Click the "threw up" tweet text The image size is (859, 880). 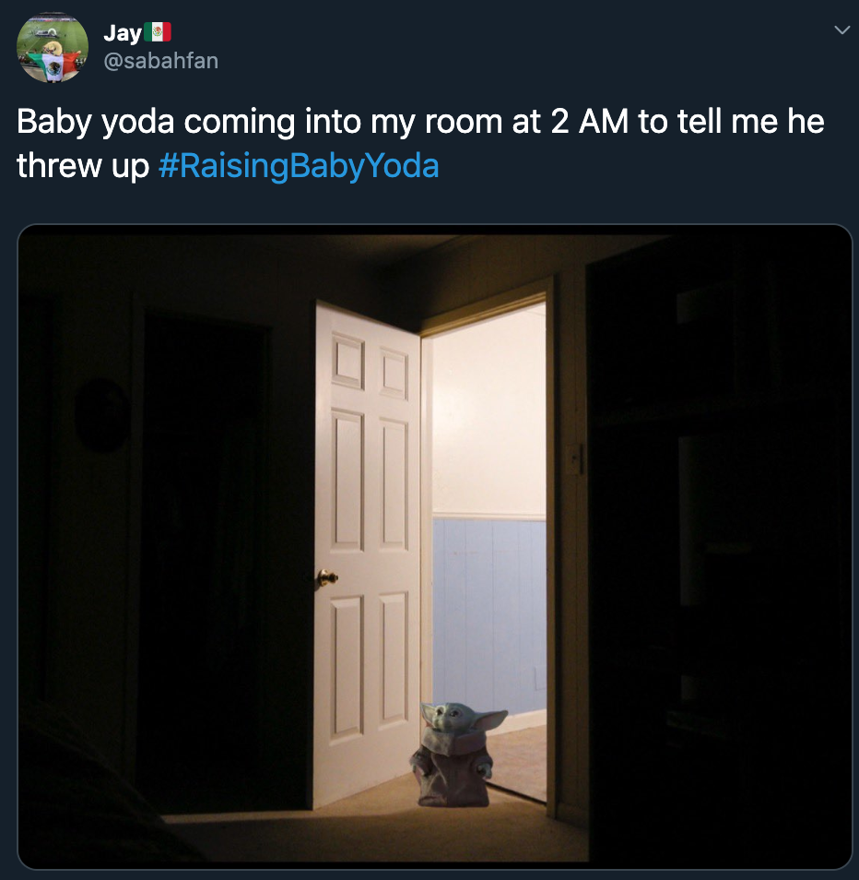[82, 166]
